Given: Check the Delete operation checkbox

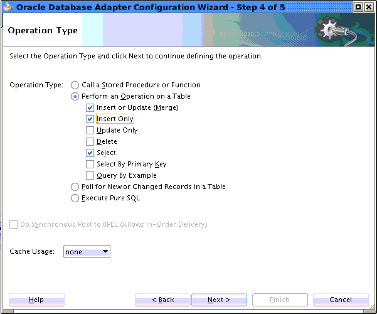Looking at the screenshot, I should 90,141.
